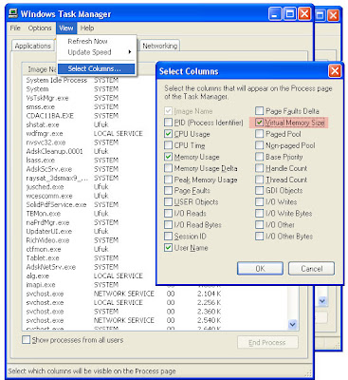Select the smss.exe process
348x380 pixels.
(41, 106)
